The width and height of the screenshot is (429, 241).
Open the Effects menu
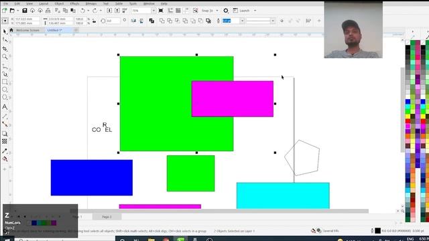[74, 3]
